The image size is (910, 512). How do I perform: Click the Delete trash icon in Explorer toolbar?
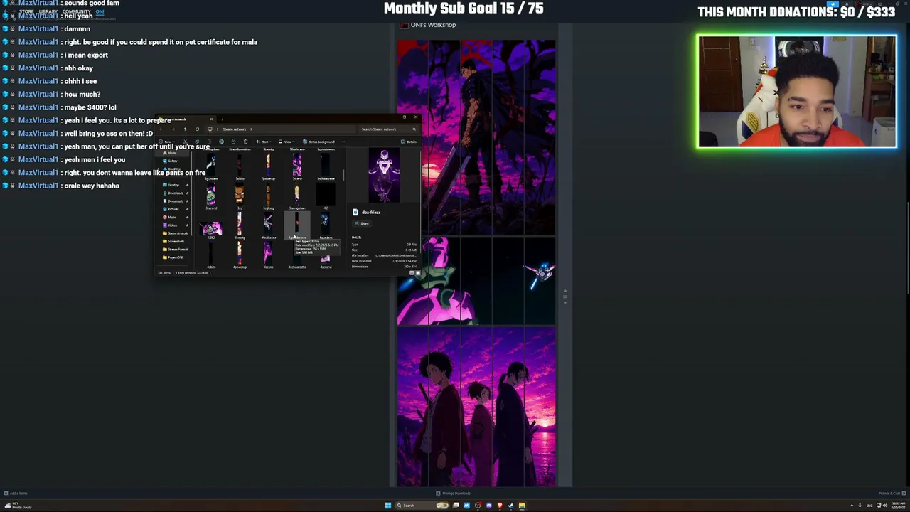click(245, 142)
